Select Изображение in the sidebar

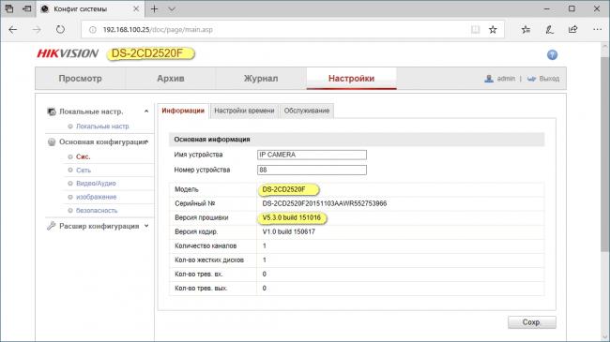96,197
